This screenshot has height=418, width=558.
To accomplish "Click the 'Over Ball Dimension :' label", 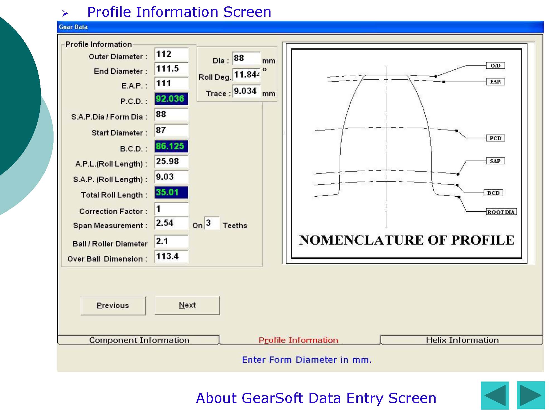I will pyautogui.click(x=107, y=259).
